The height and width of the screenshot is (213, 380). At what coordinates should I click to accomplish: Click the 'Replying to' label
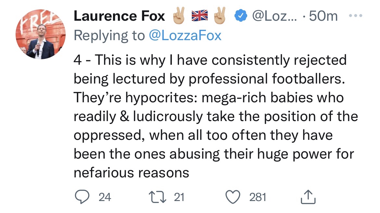pos(109,35)
